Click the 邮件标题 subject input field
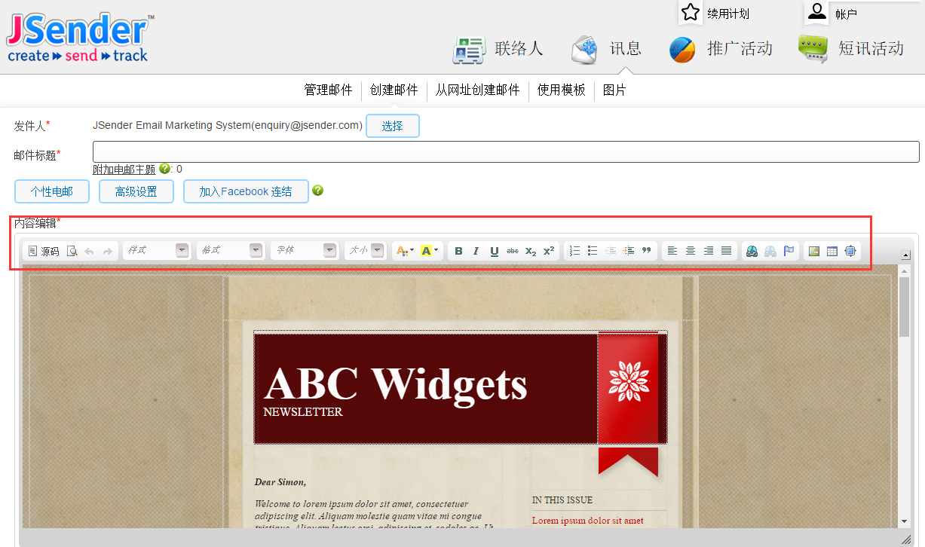Image resolution: width=925 pixels, height=547 pixels. 506,151
